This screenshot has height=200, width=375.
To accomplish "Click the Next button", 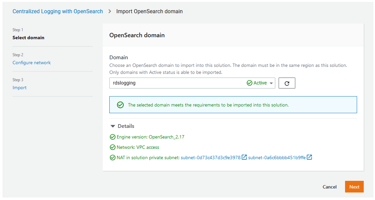I will (354, 187).
